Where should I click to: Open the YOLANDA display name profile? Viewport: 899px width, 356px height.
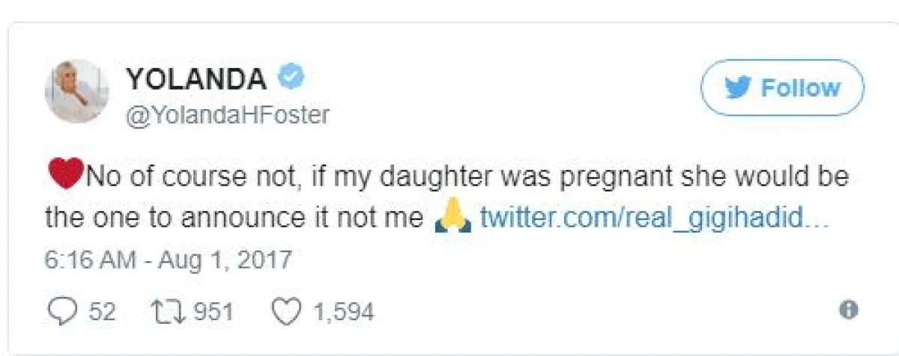(x=196, y=78)
